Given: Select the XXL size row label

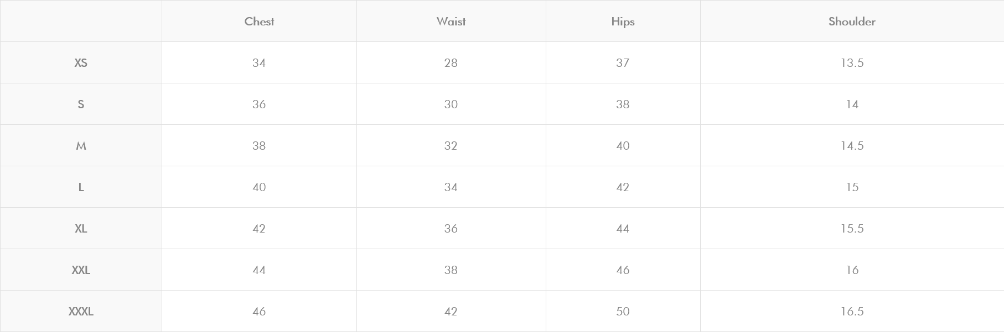Looking at the screenshot, I should pyautogui.click(x=81, y=270).
